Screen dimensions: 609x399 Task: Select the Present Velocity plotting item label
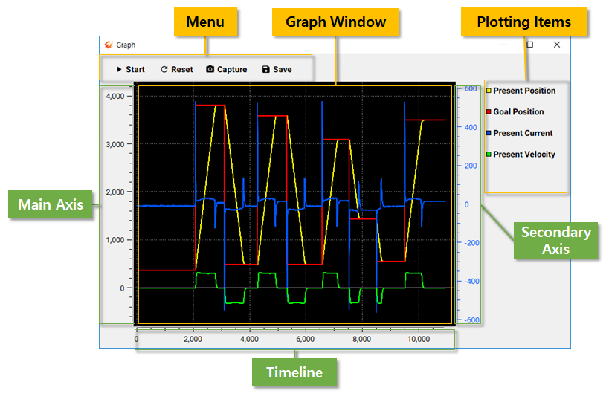click(x=524, y=155)
